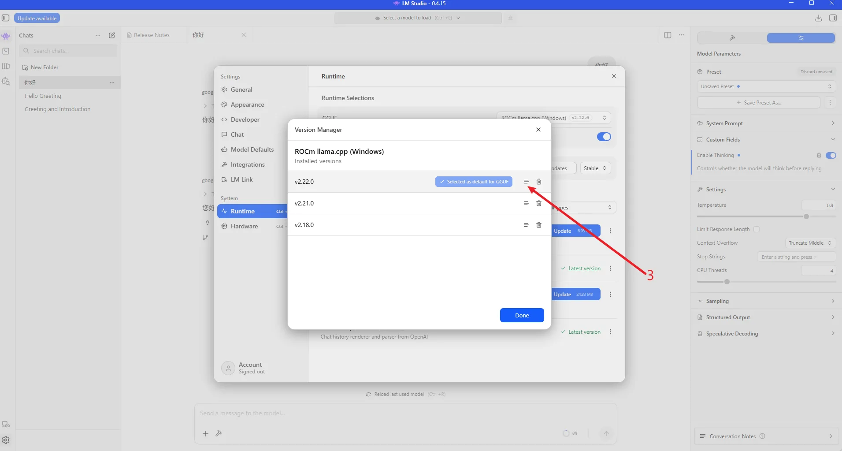Open preset more options menu
The image size is (842, 451).
point(830,103)
